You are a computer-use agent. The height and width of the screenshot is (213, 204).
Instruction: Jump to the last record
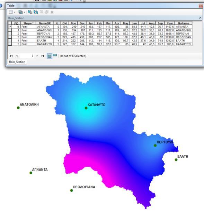(x=43, y=56)
